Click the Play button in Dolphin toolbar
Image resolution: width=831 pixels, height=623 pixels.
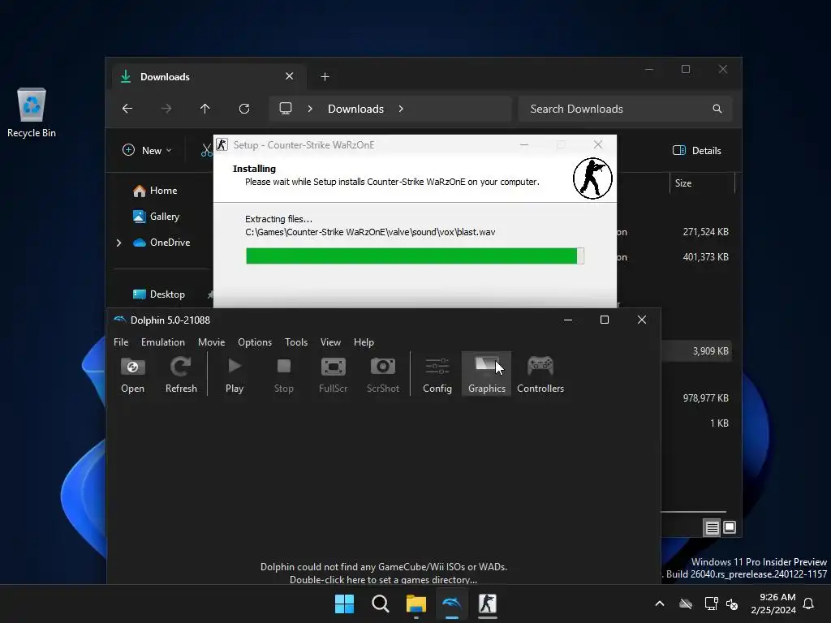(x=235, y=375)
